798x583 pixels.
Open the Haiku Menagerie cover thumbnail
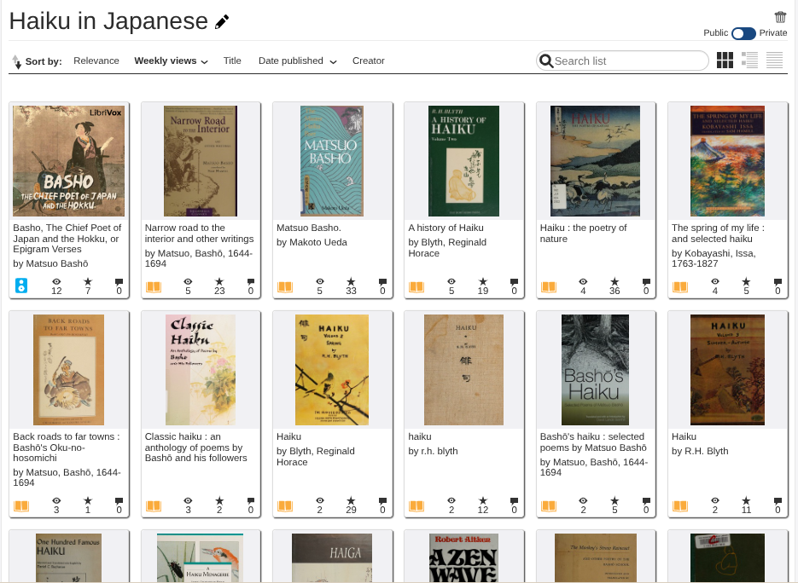click(201, 557)
